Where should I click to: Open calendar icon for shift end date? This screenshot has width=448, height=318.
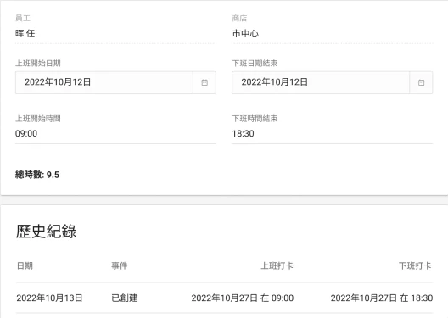point(421,82)
